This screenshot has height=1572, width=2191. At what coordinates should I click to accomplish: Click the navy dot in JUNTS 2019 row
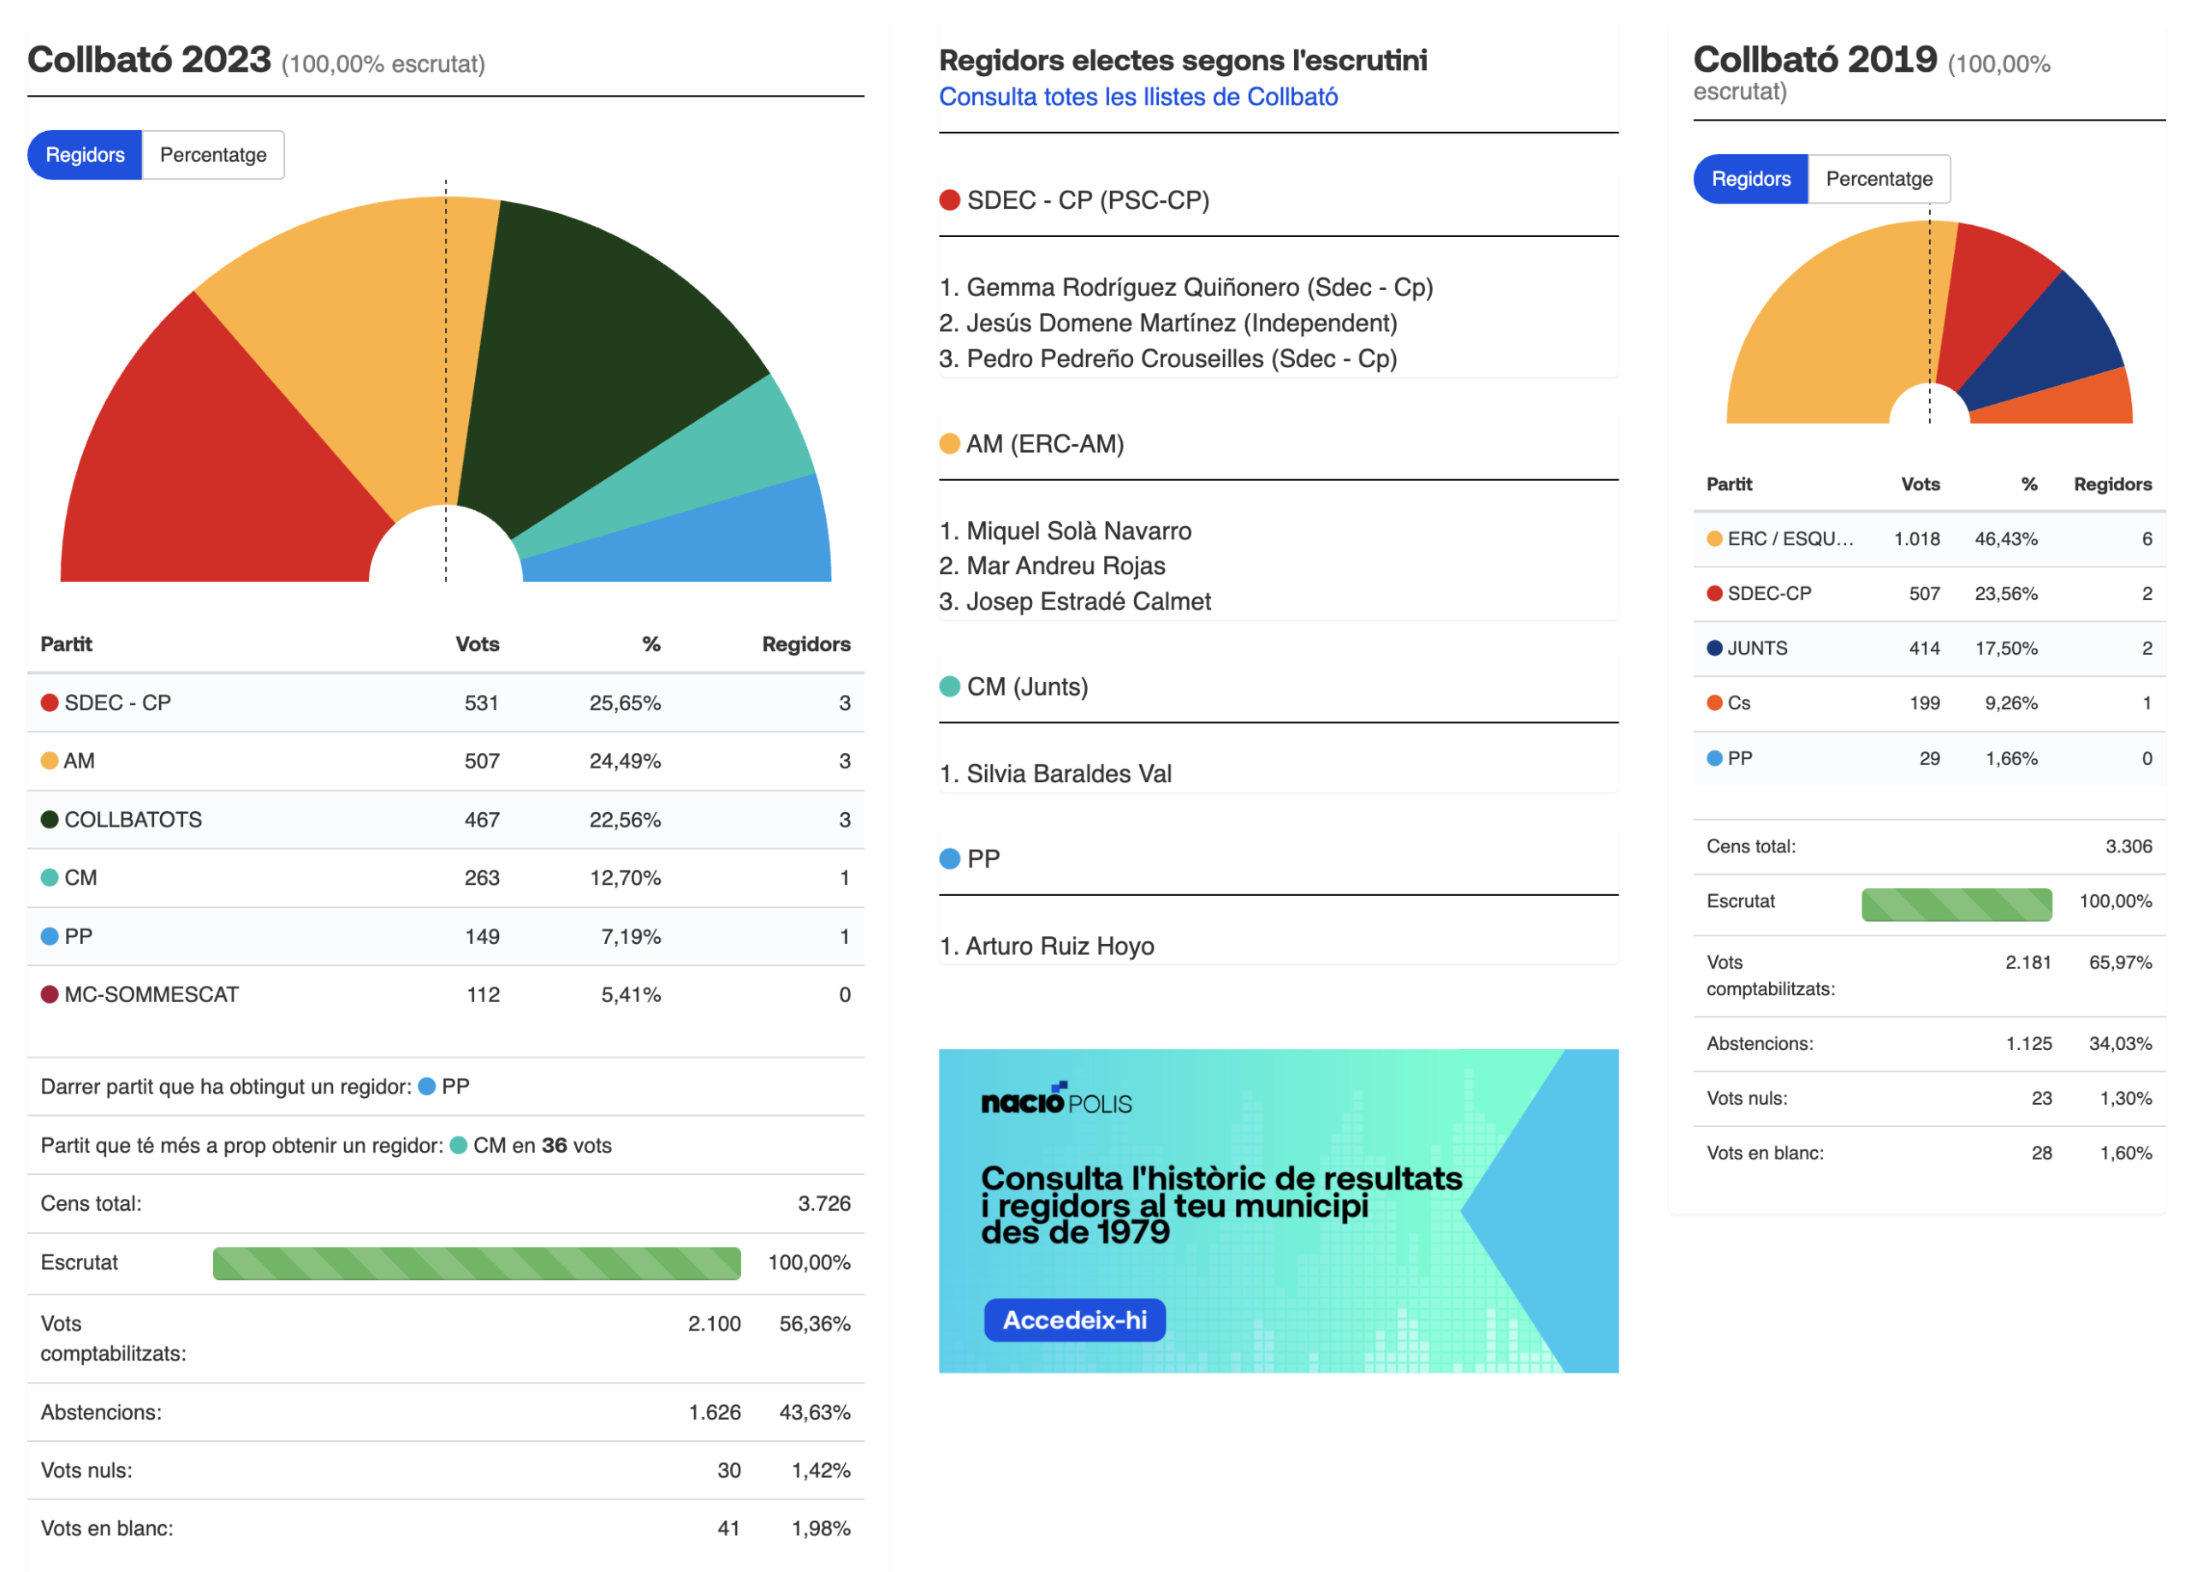[x=1715, y=649]
